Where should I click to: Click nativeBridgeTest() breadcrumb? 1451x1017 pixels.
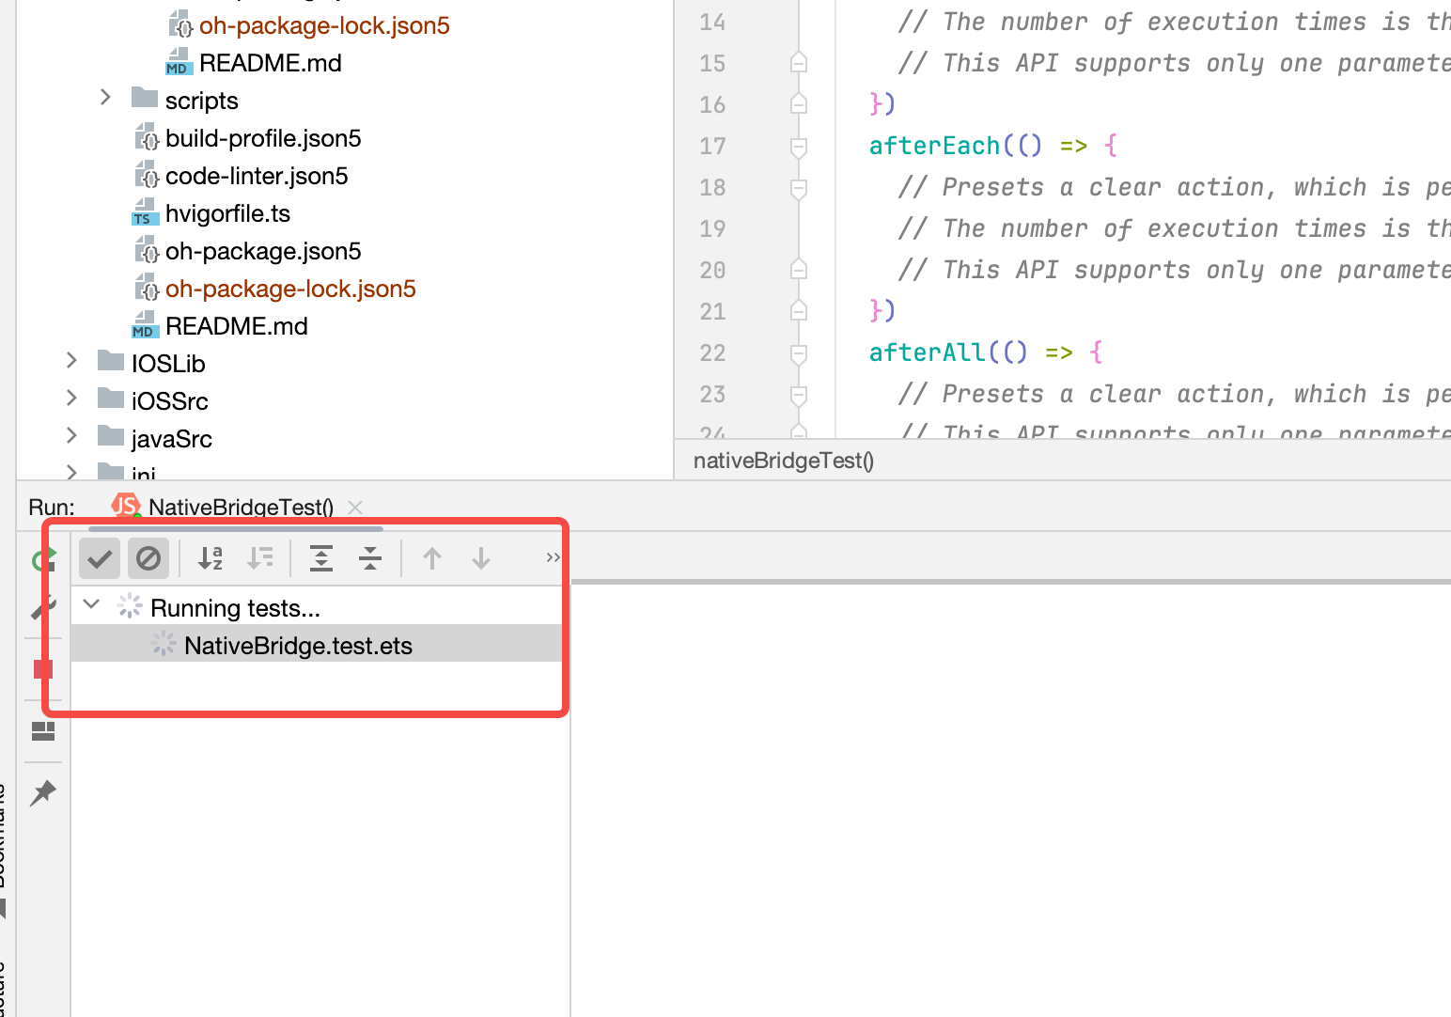pos(784,461)
